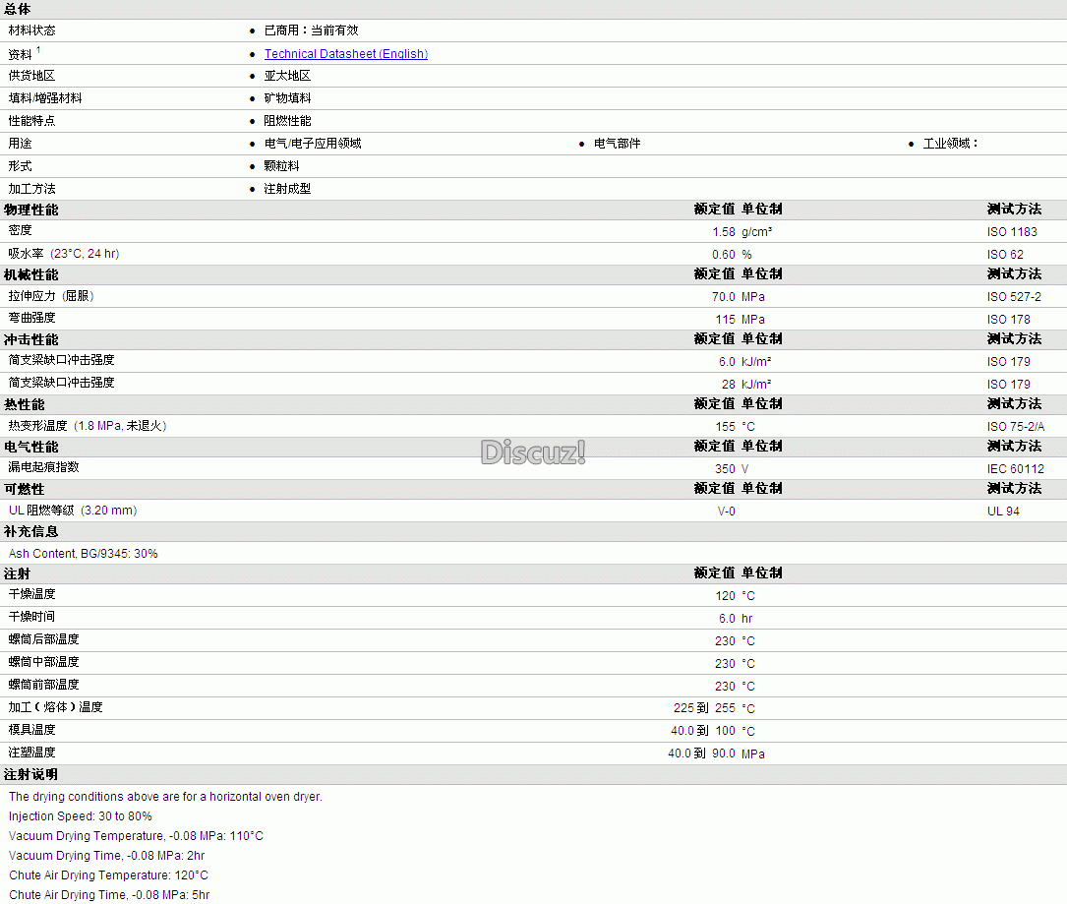Select the 注塑温度 range 40.0 到 90.0
The width and height of the screenshot is (1067, 904).
(x=701, y=753)
